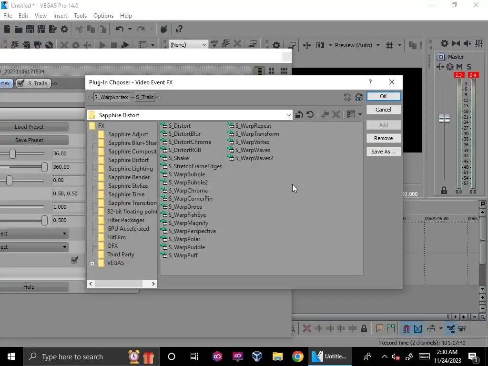Click Cancel in Plug-In Chooser
This screenshot has width=488, height=366.
coord(384,110)
